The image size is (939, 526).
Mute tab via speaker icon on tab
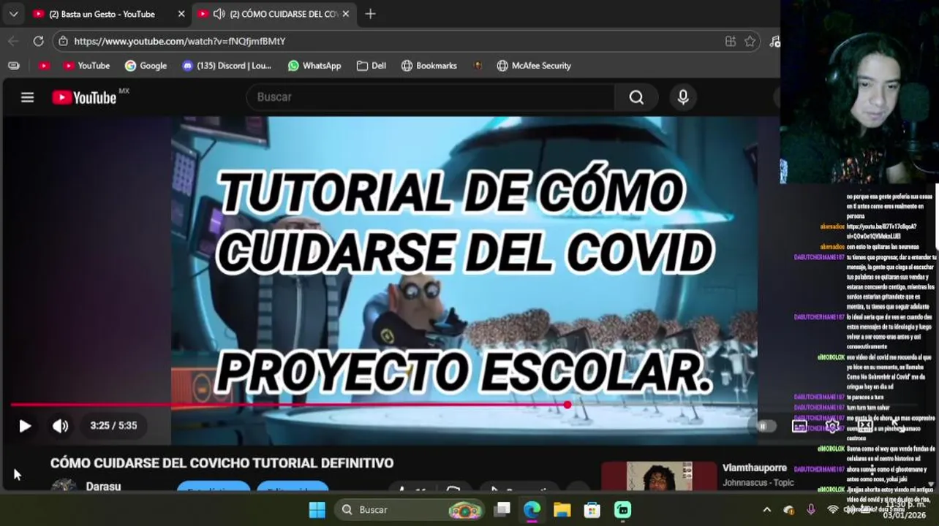[219, 14]
